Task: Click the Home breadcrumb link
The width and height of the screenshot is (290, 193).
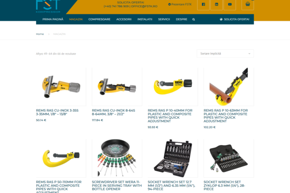Action: coord(40,34)
